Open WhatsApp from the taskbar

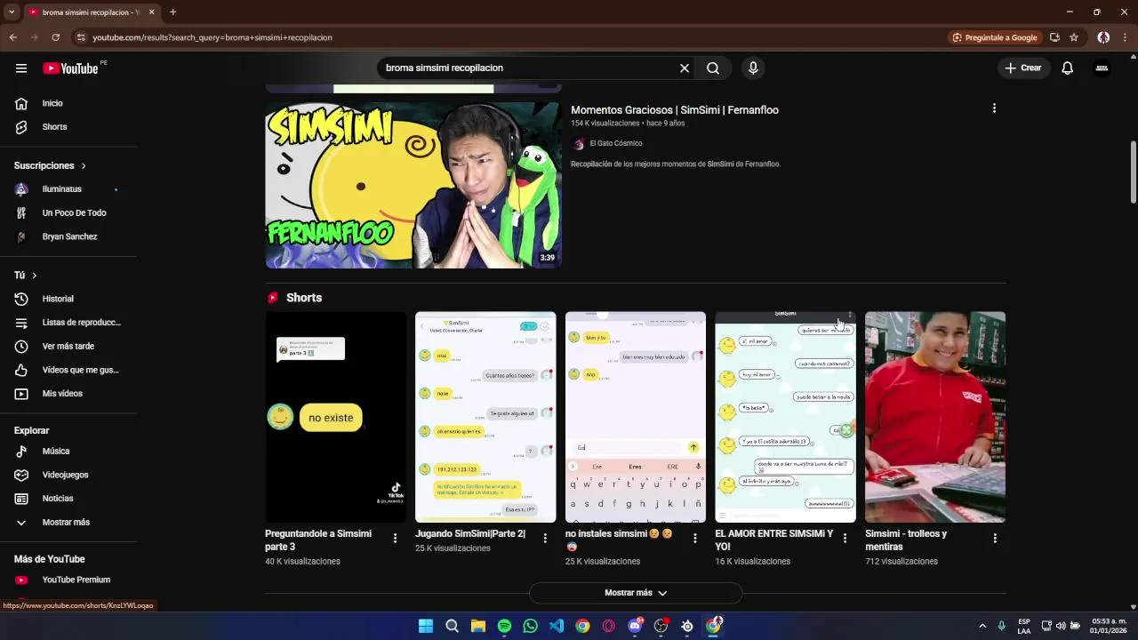point(530,626)
